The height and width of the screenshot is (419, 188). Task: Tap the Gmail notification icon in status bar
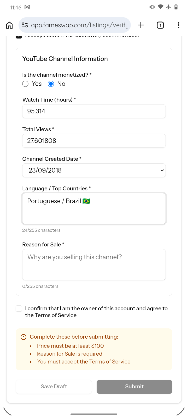27,7
